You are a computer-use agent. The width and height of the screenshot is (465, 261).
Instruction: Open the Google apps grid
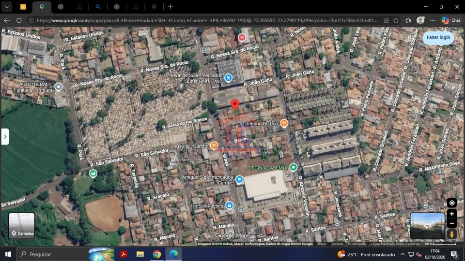coord(410,38)
